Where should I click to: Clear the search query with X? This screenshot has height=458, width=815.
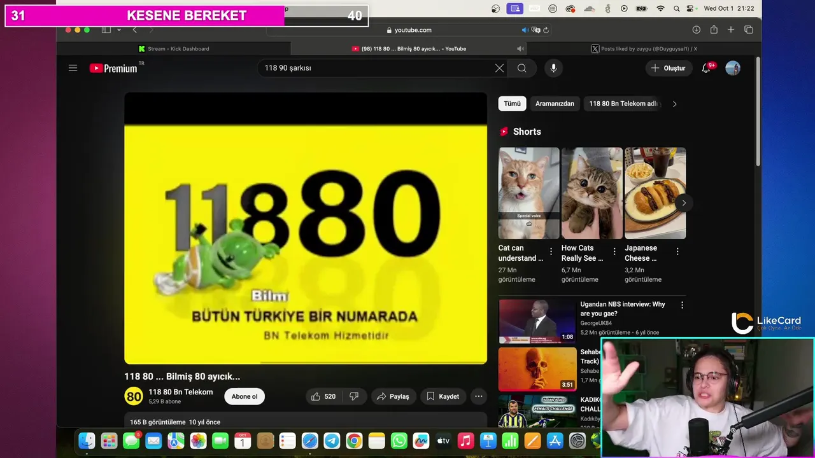click(499, 68)
